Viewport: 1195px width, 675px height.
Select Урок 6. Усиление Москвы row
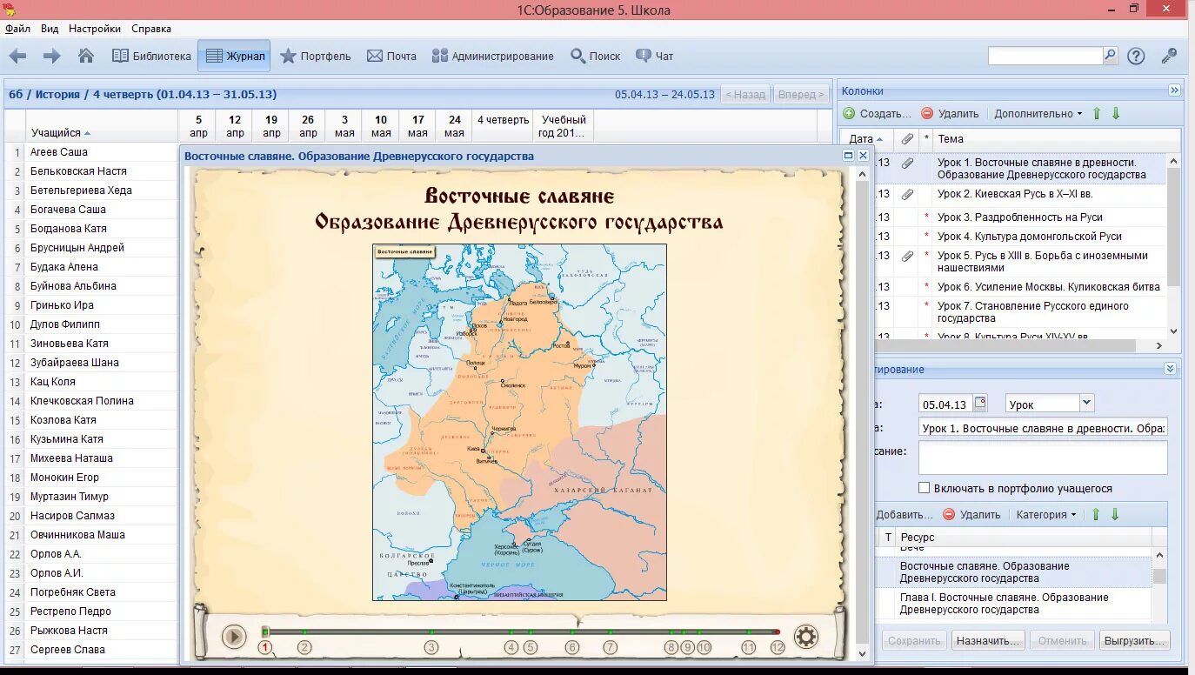click(1048, 287)
